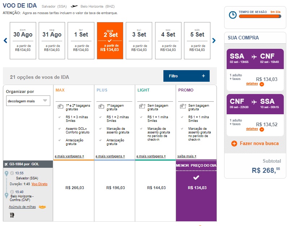
Task: Select the MAX fare at R$ 266,03
Action: coord(74,188)
